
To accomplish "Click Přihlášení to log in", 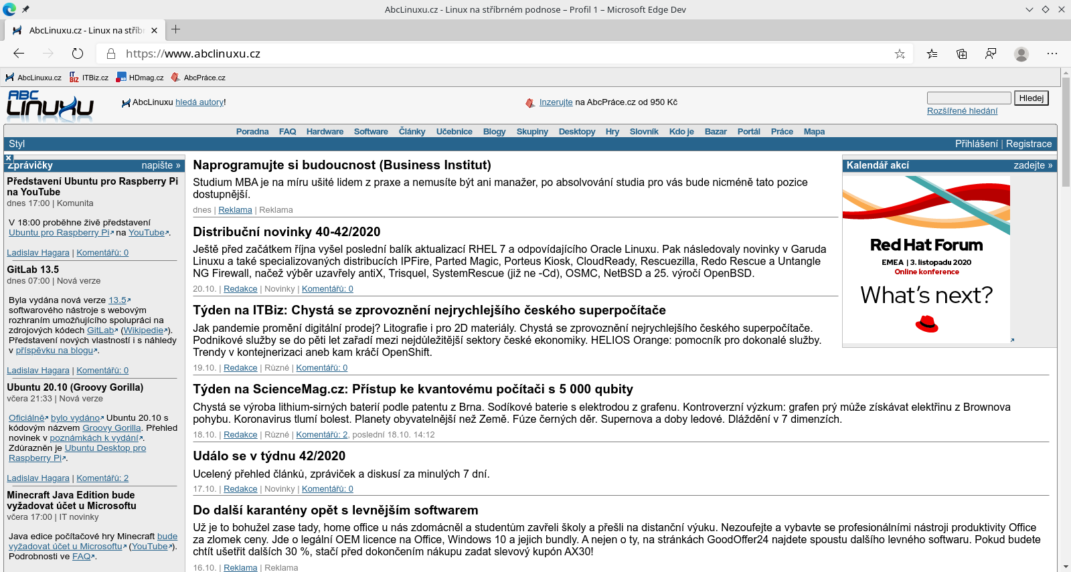I will point(976,144).
